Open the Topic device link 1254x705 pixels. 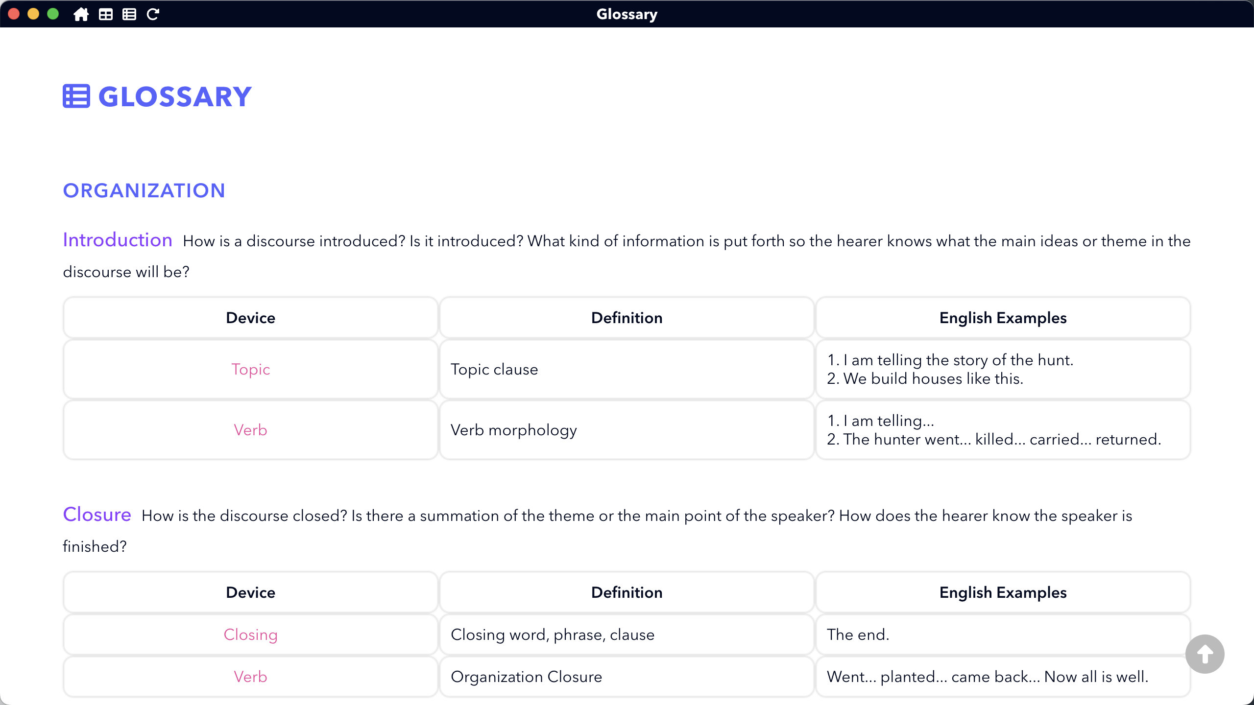pyautogui.click(x=250, y=369)
